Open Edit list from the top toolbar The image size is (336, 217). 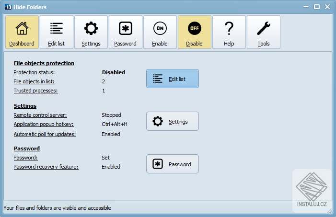pyautogui.click(x=57, y=32)
